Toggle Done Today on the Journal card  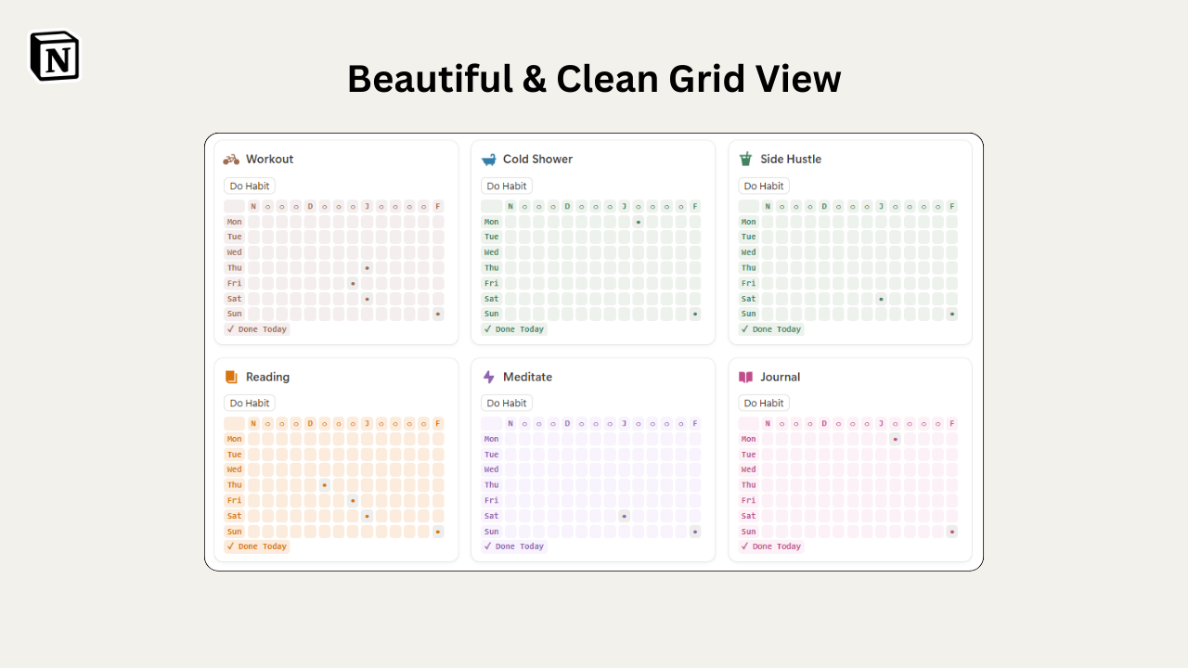[770, 546]
